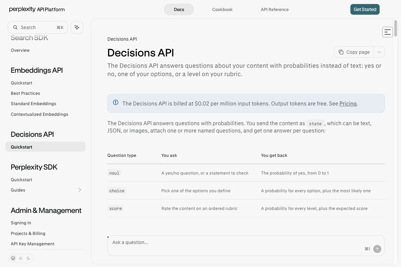The image size is (401, 267).
Task: Click the Admin & Management sidebar heading
Action: (46, 210)
